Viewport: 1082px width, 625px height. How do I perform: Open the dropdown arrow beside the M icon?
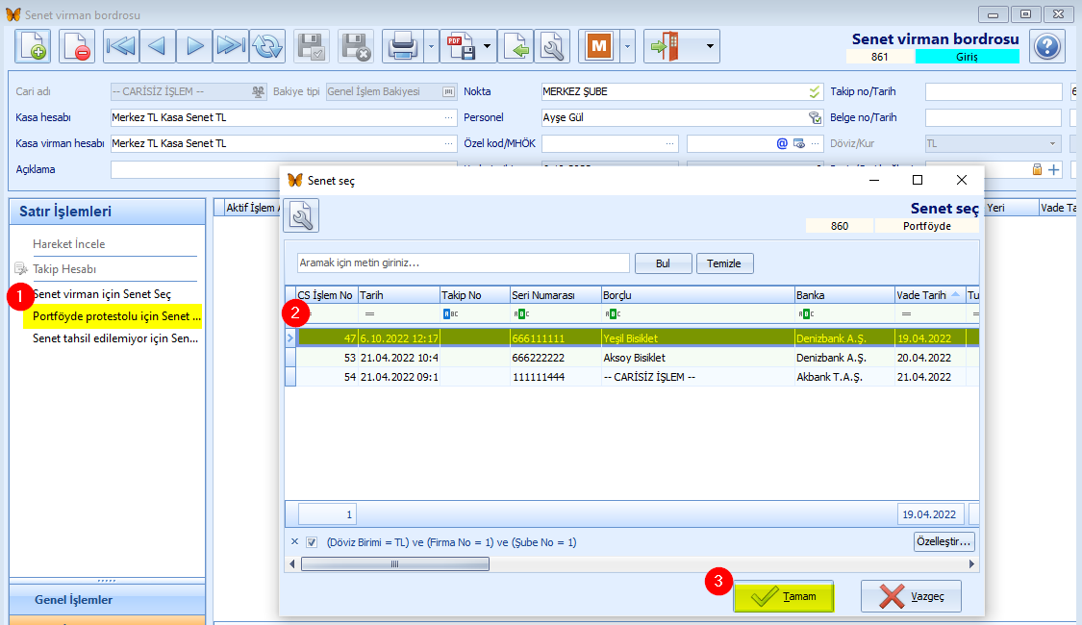point(627,46)
